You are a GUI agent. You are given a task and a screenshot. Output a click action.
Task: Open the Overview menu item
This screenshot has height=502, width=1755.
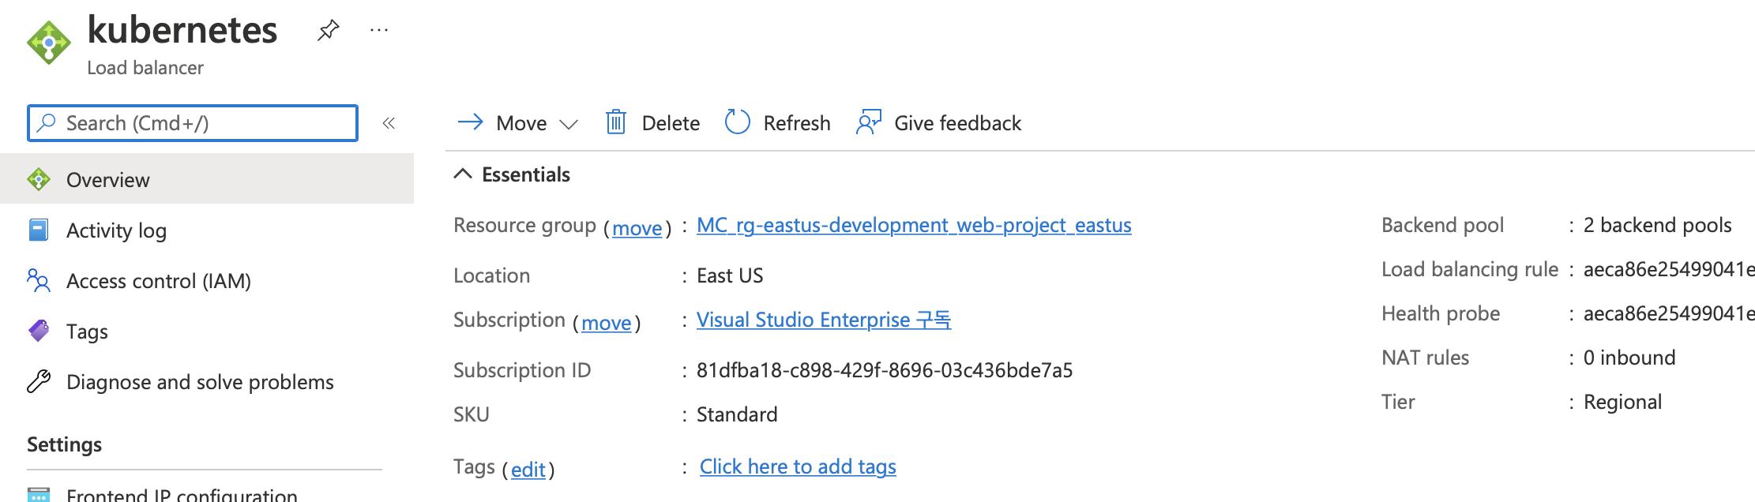207,179
